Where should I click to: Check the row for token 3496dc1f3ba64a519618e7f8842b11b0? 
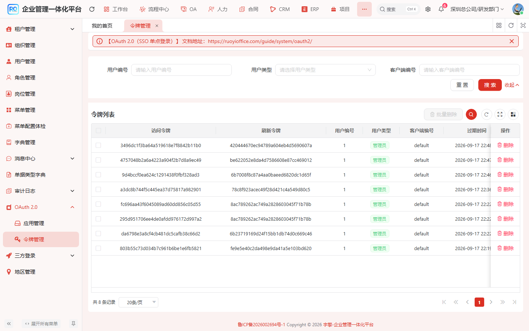click(x=98, y=145)
